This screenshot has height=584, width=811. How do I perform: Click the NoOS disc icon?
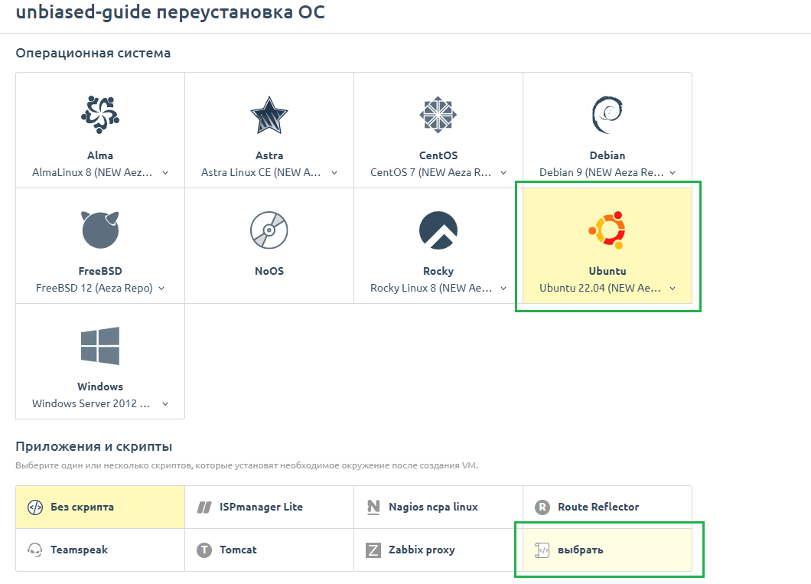coord(269,230)
